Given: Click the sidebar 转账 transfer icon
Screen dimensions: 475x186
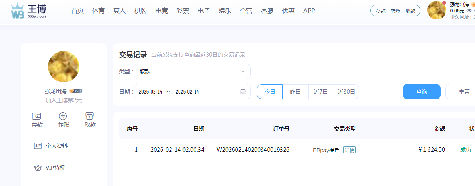Looking at the screenshot, I should tap(63, 116).
